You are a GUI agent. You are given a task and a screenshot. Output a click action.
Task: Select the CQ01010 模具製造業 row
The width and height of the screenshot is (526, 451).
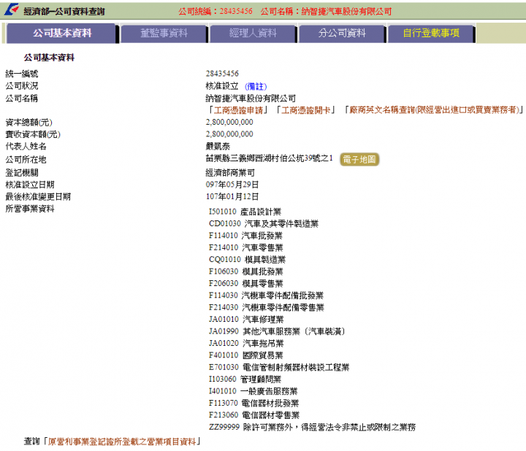tap(247, 260)
